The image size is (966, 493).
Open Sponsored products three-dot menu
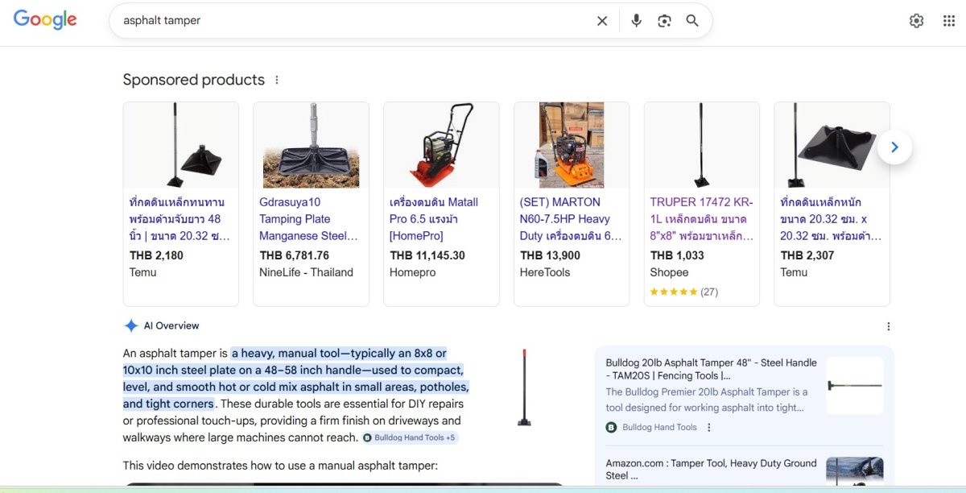pos(277,80)
